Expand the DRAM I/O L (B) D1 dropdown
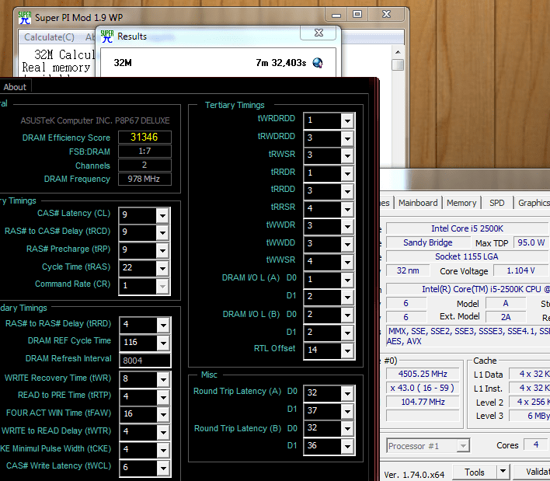550x481 pixels. (347, 333)
